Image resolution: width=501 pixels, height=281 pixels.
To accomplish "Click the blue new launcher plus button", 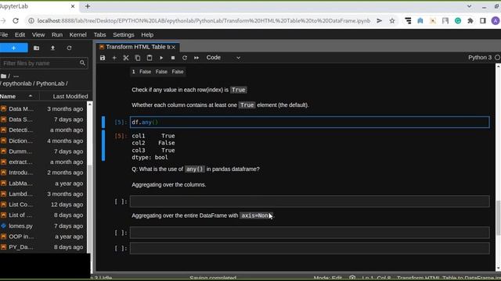I will click(14, 48).
